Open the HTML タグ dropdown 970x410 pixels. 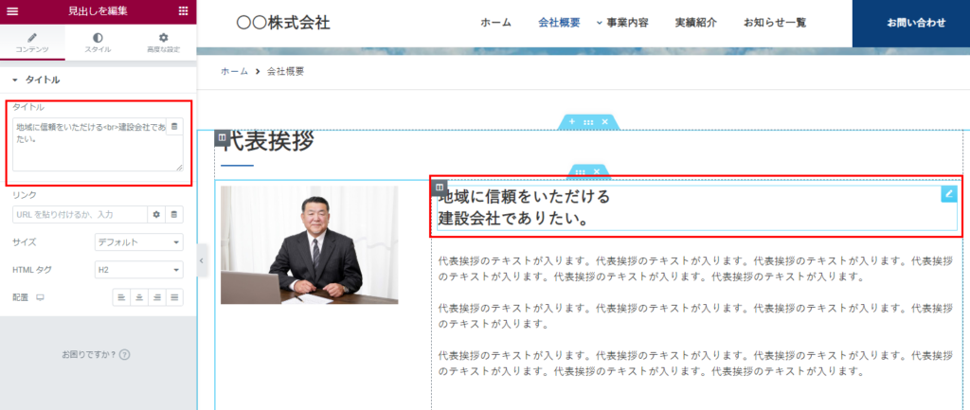(x=139, y=270)
